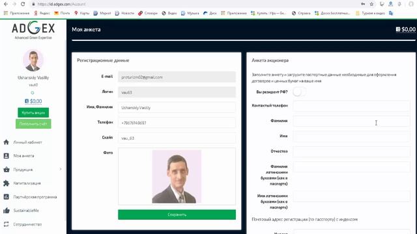The width and height of the screenshot is (417, 234).
Task: Open saved password key icon
Action: [x=363, y=4]
